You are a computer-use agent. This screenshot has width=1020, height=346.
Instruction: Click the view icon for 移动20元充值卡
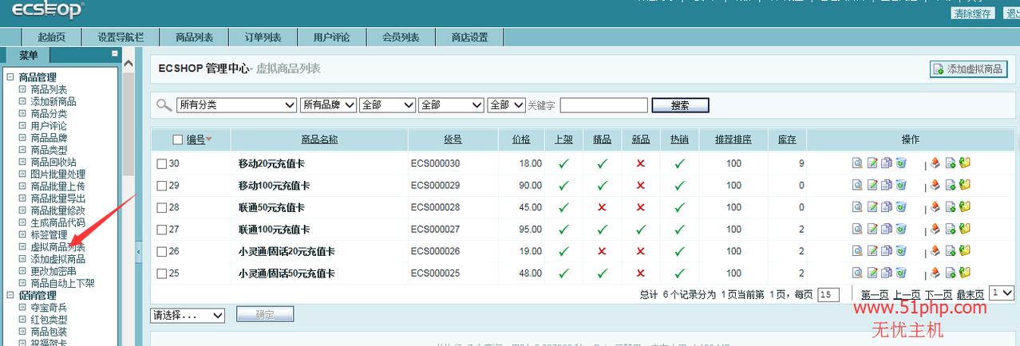coord(857,163)
